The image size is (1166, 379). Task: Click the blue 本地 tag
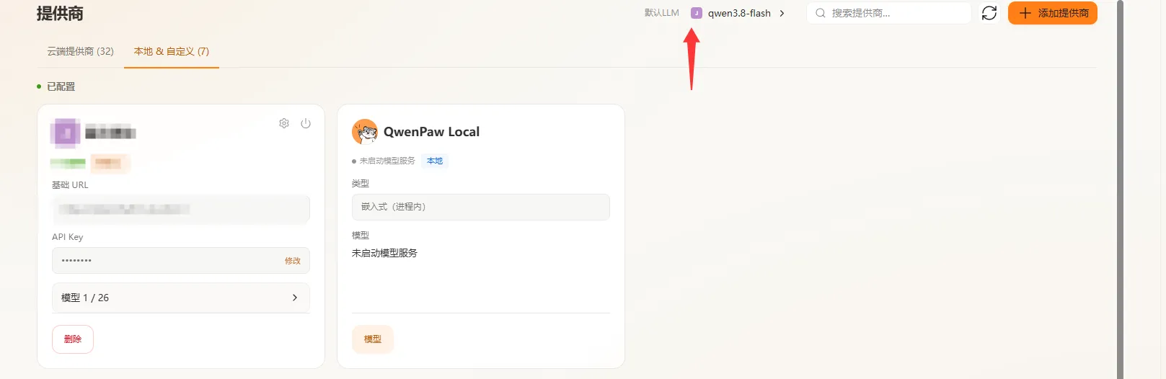[435, 161]
